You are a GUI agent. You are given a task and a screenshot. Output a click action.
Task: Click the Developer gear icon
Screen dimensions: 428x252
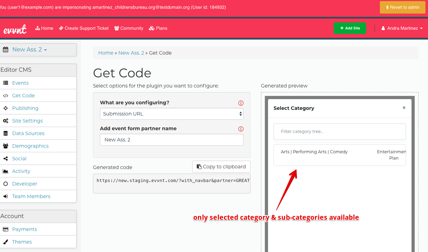coord(6,184)
